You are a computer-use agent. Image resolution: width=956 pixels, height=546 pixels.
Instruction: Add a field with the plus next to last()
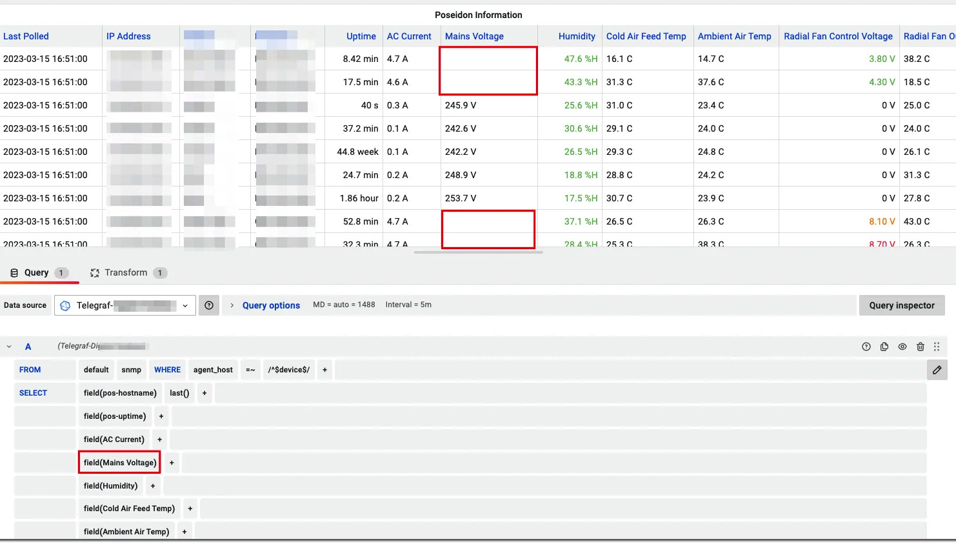tap(204, 392)
